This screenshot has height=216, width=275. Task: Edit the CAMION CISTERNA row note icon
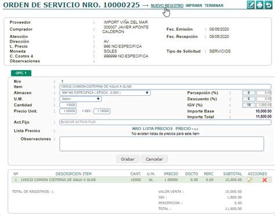pos(249,180)
